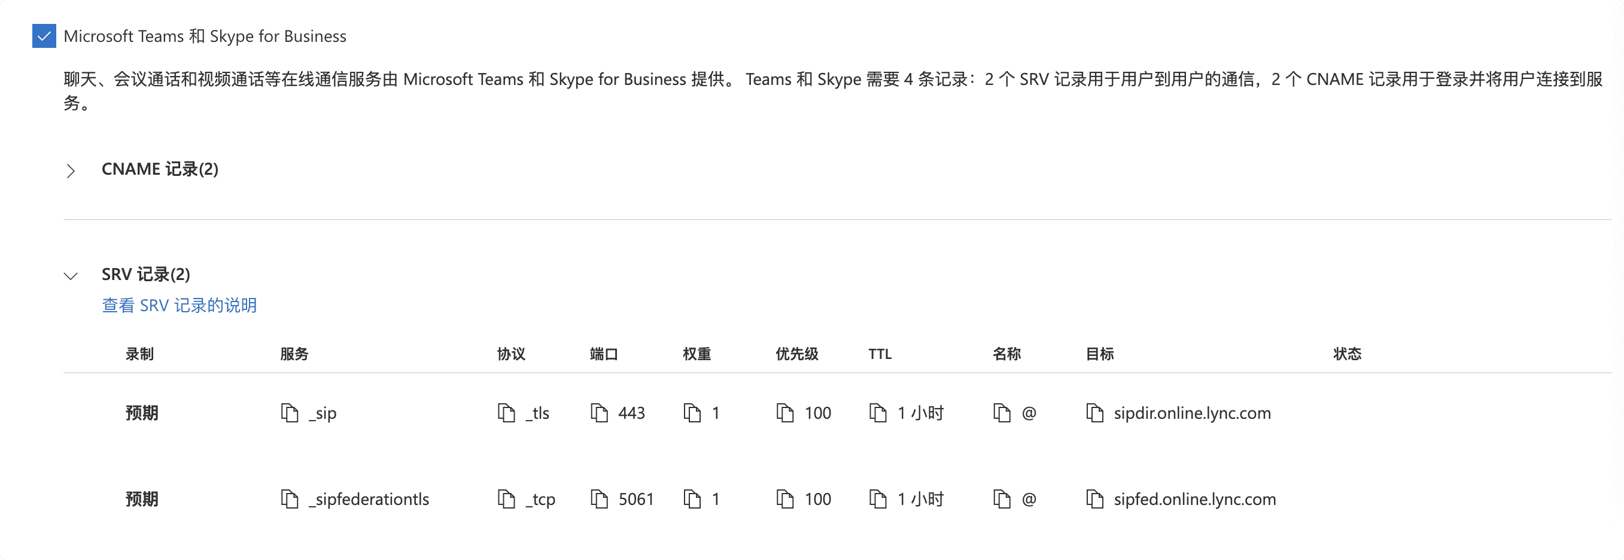Viewport: 1624px width, 560px height.
Task: Copy the port 5061 value
Action: point(599,499)
